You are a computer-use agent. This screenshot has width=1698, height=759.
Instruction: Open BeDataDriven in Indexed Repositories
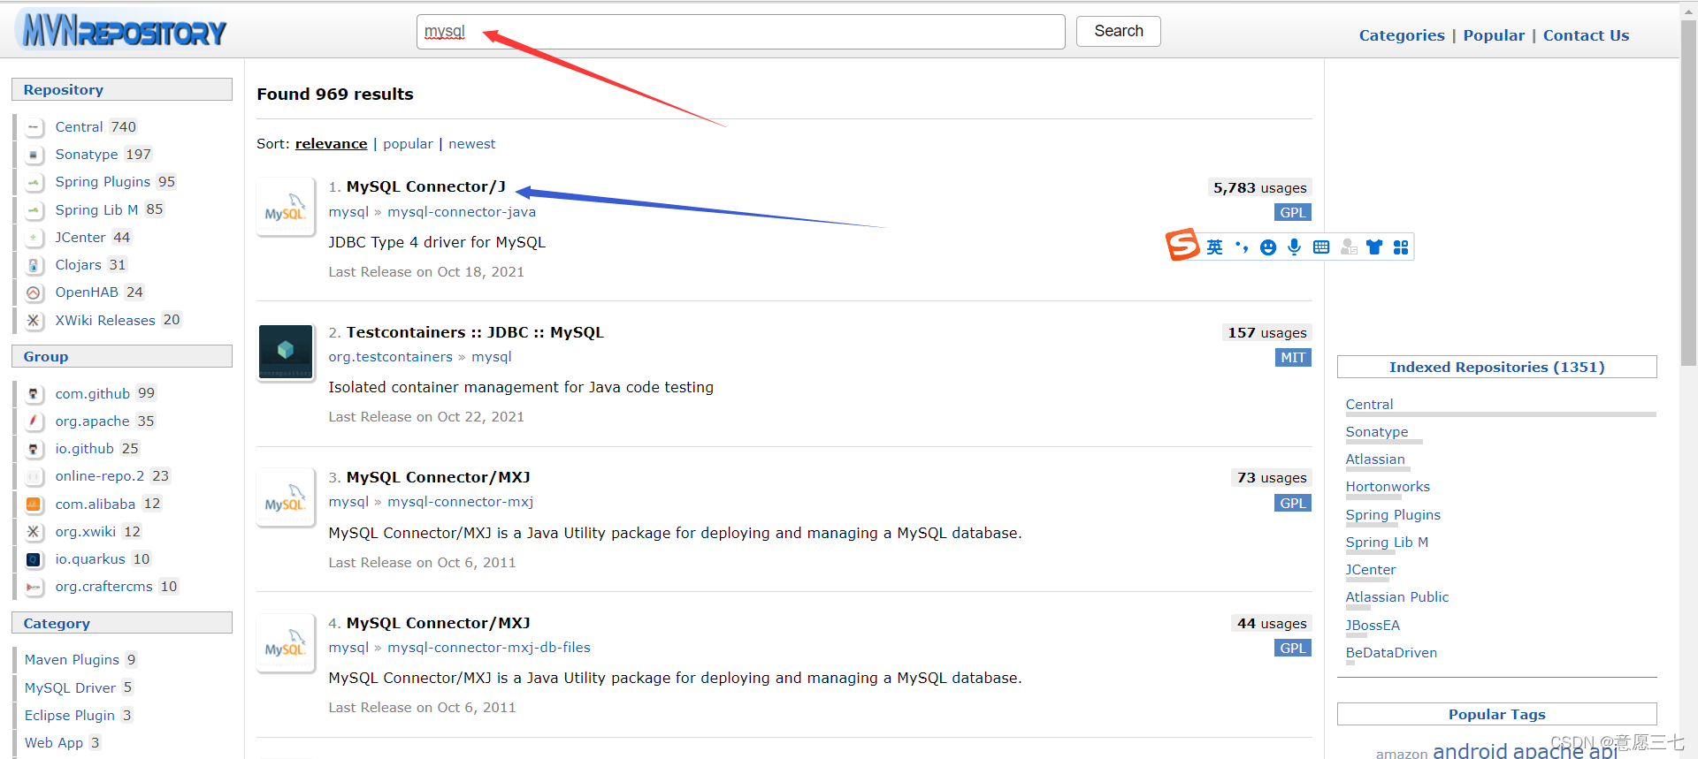point(1391,653)
